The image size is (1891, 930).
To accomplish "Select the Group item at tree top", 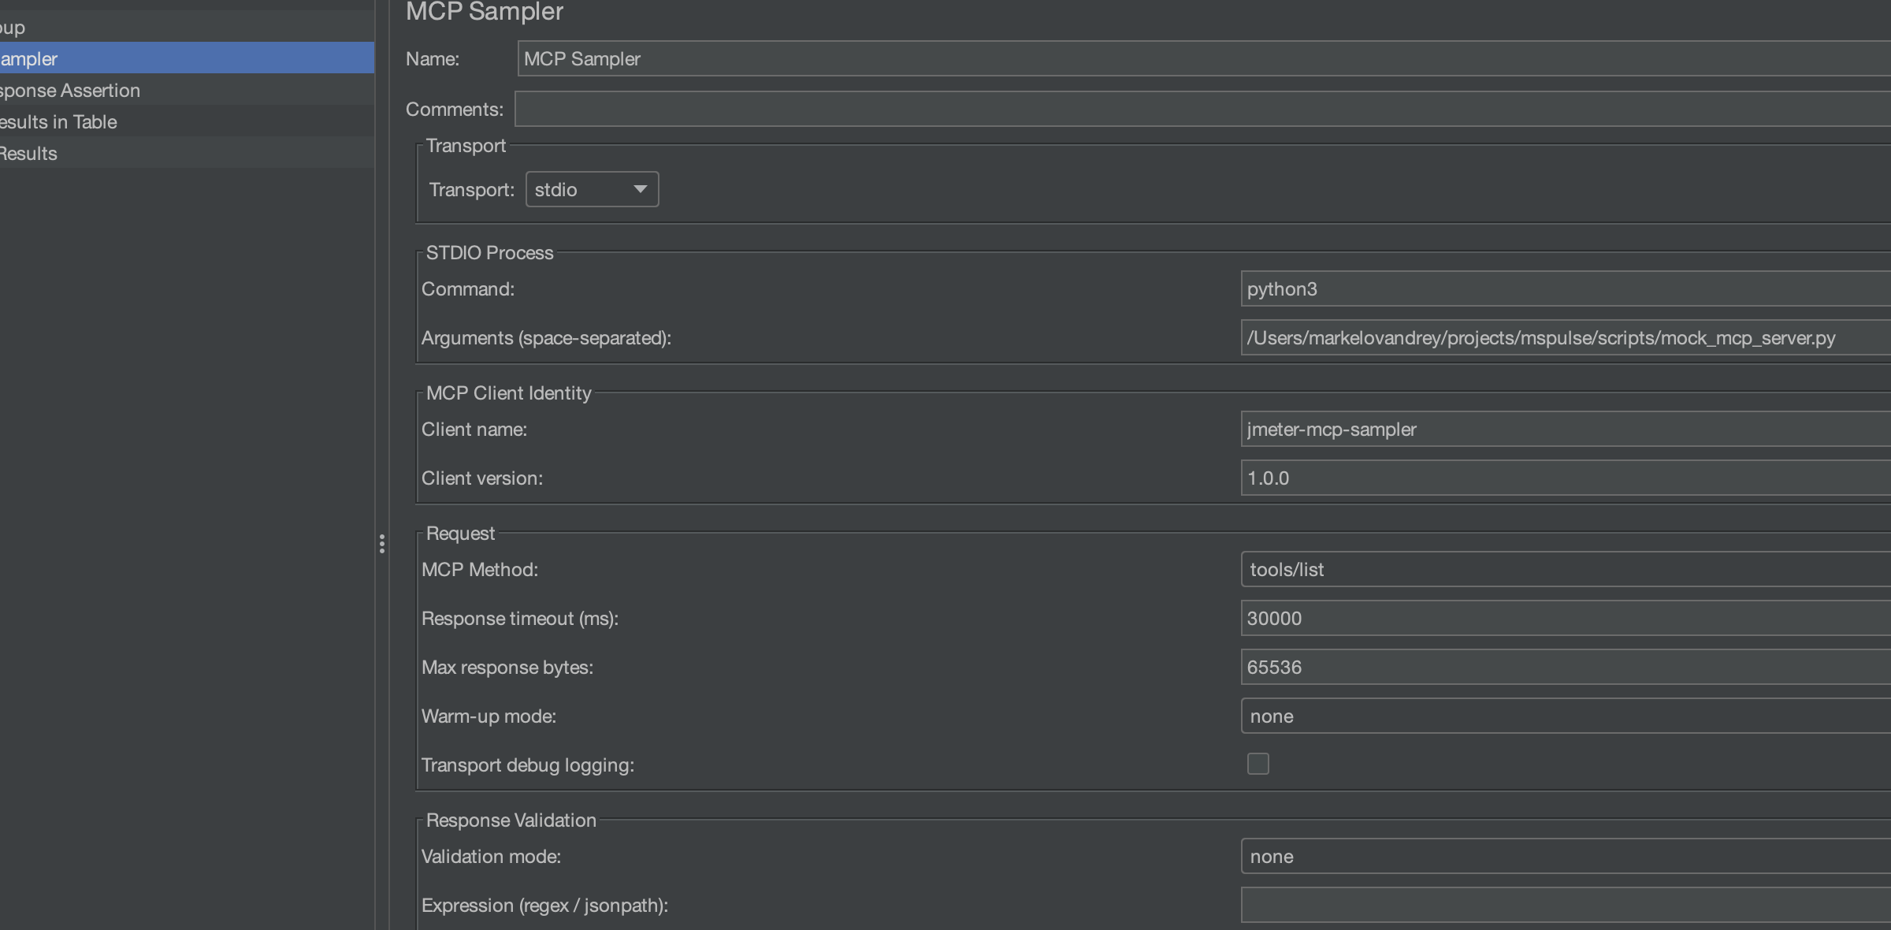I will point(13,28).
